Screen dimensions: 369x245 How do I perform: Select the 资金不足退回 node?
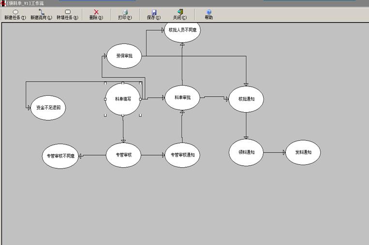[48, 107]
